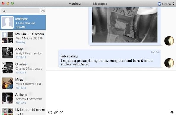Click the 8:05 AM time under Matthew
The image size is (176, 115).
point(20,27)
